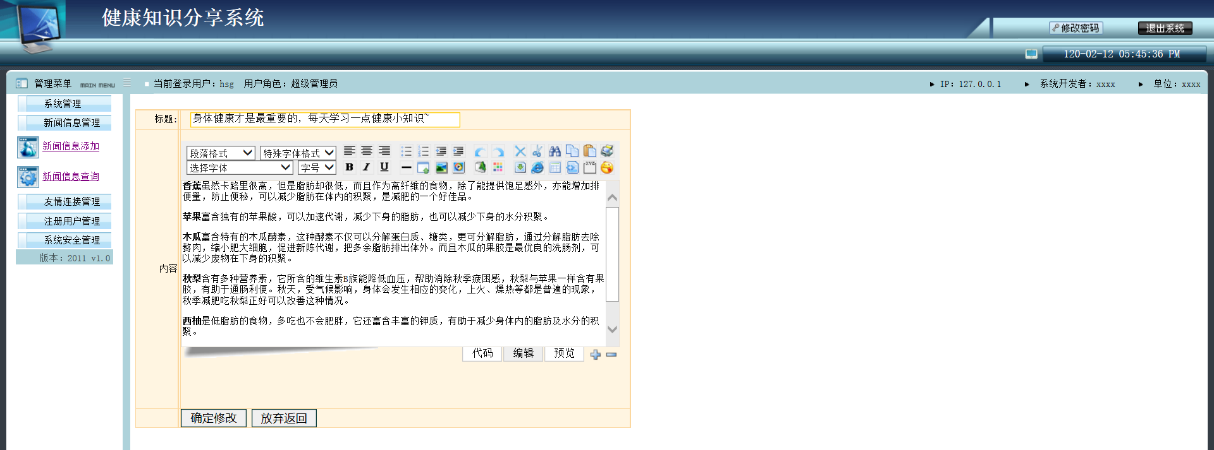Click the blue code page icon
1214x450 pixels.
[572, 168]
